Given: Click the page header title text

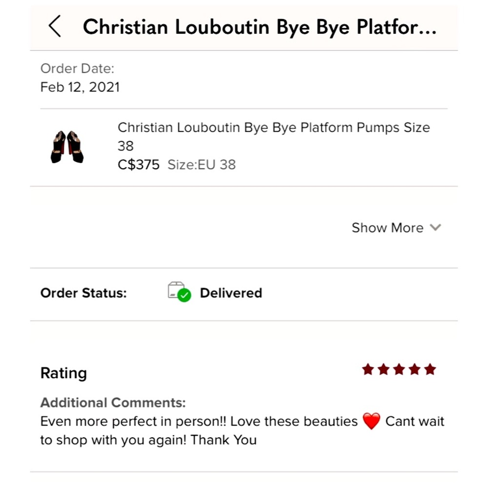Looking at the screenshot, I should coord(260,27).
